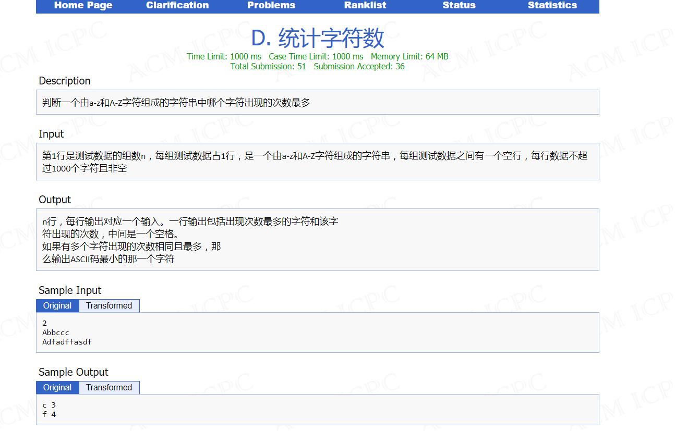Click the Case Time Limit: 1000 ms text
Image resolution: width=675 pixels, height=431 pixels.
click(316, 57)
